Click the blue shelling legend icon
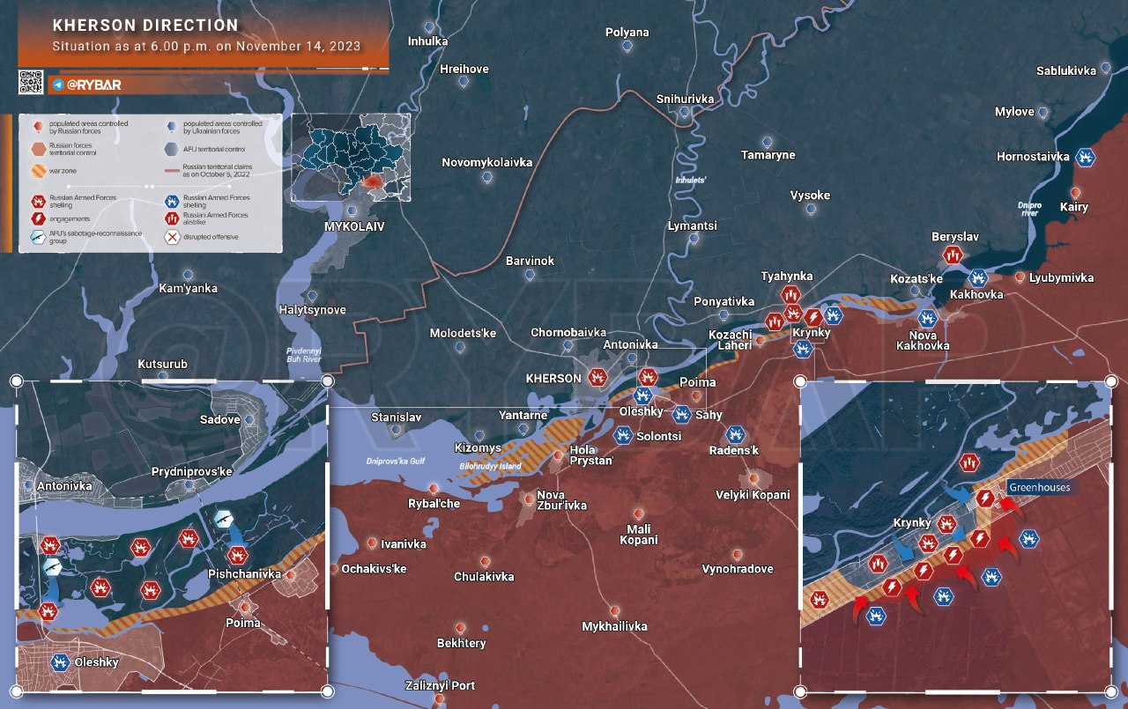 (x=172, y=202)
